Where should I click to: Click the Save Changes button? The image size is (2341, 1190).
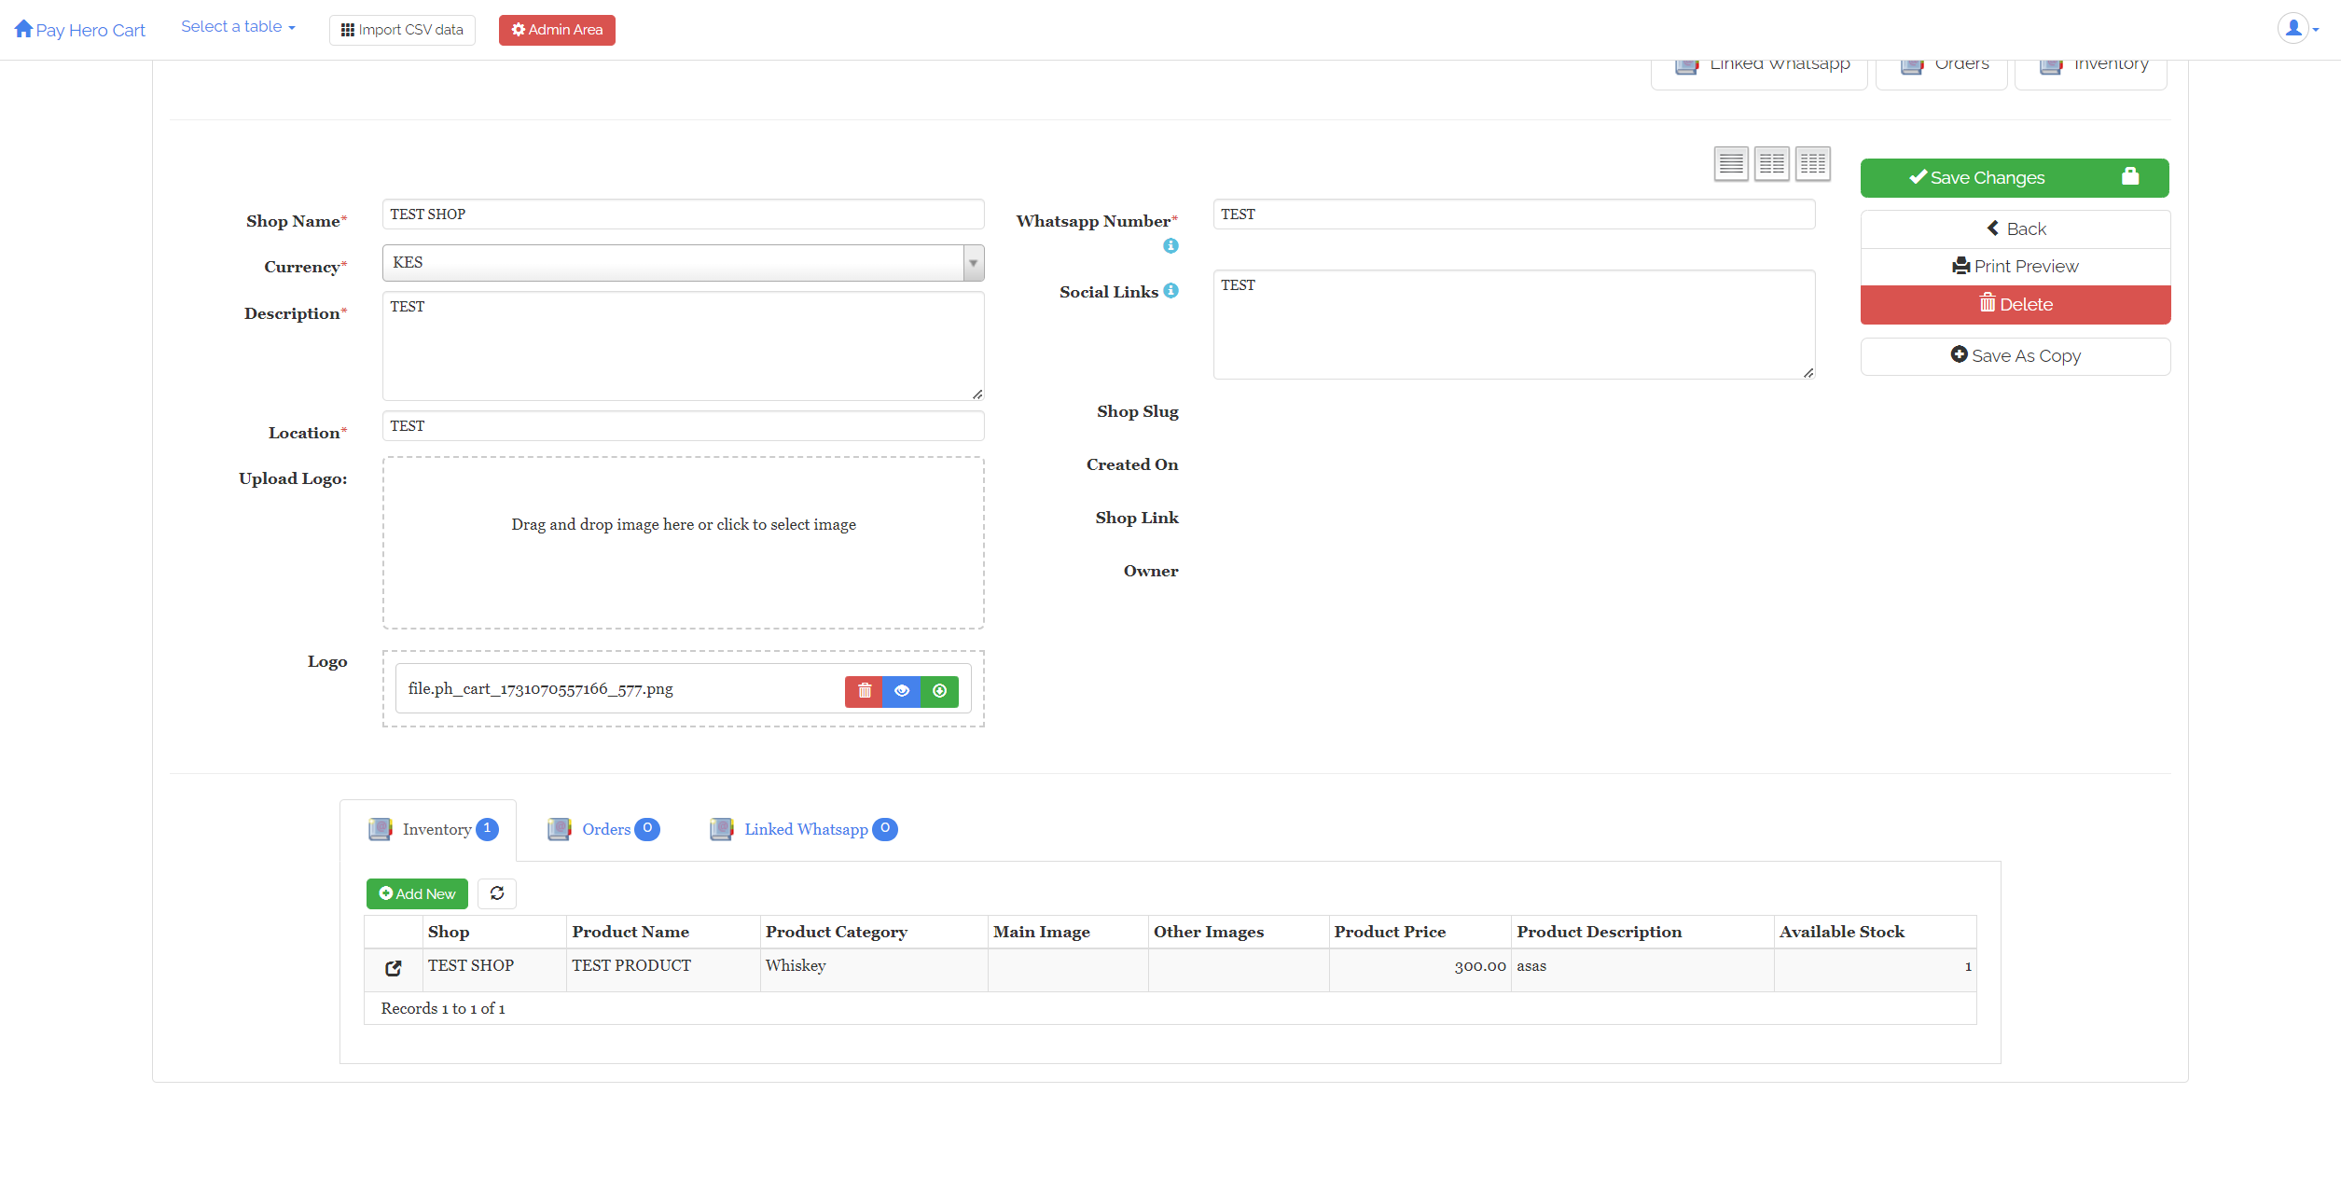pos(2014,178)
